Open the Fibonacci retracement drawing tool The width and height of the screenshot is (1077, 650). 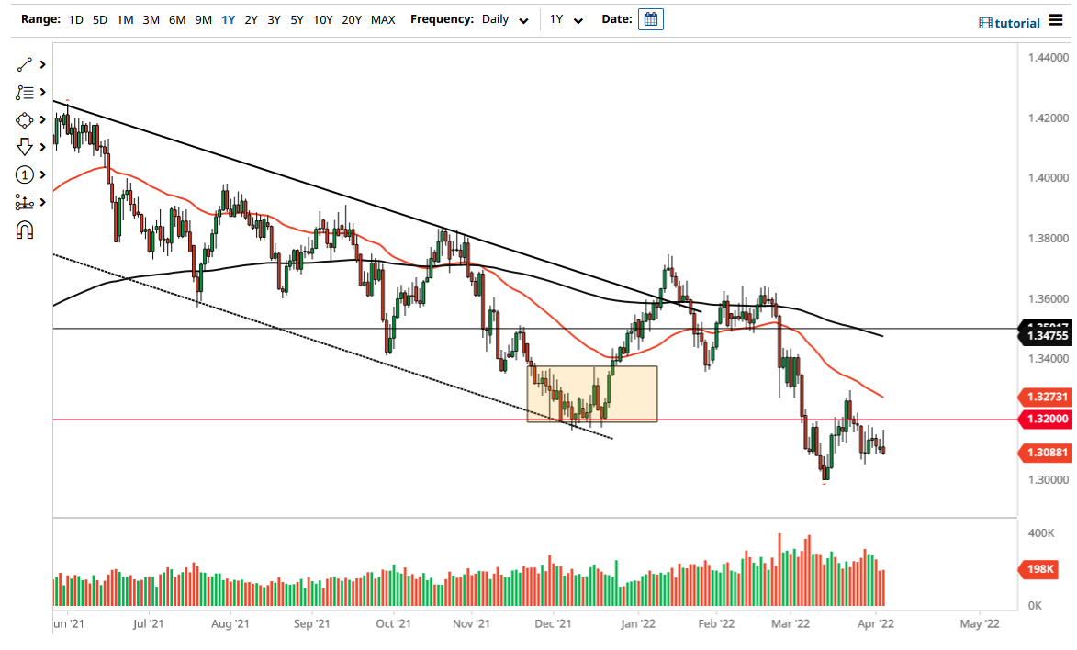tap(23, 92)
